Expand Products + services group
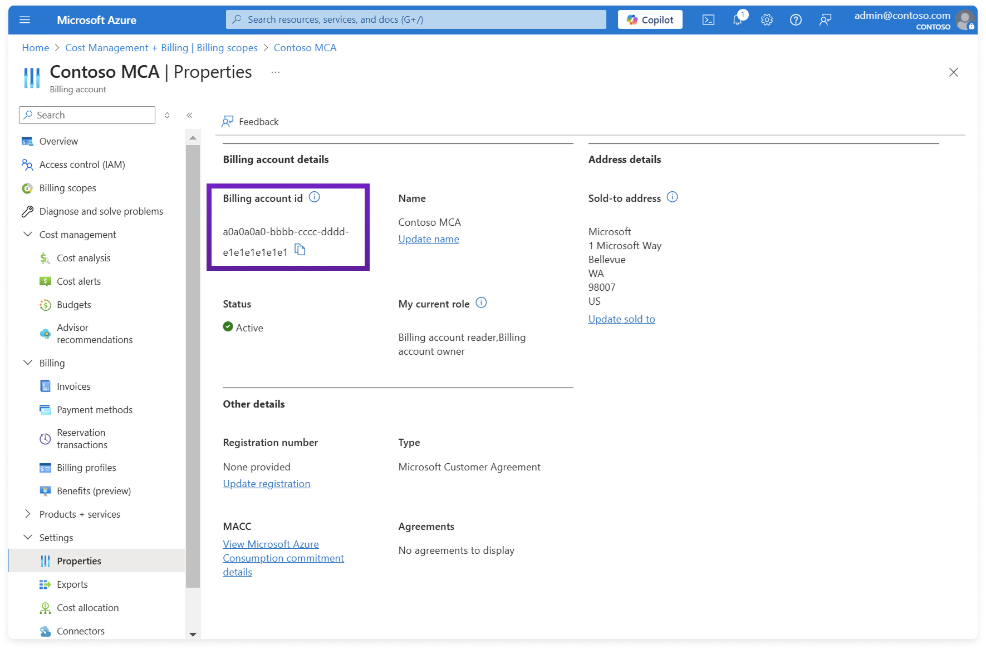Image resolution: width=986 pixels, height=650 pixels. [x=28, y=514]
